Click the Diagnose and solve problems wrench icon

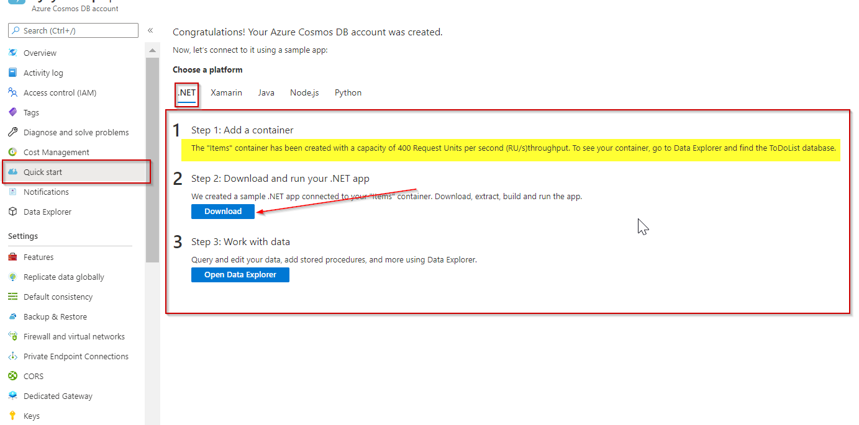[12, 133]
